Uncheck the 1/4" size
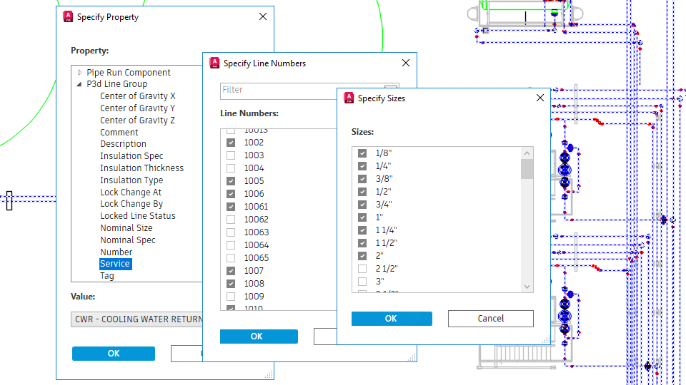Image resolution: width=686 pixels, height=385 pixels. pyautogui.click(x=362, y=166)
